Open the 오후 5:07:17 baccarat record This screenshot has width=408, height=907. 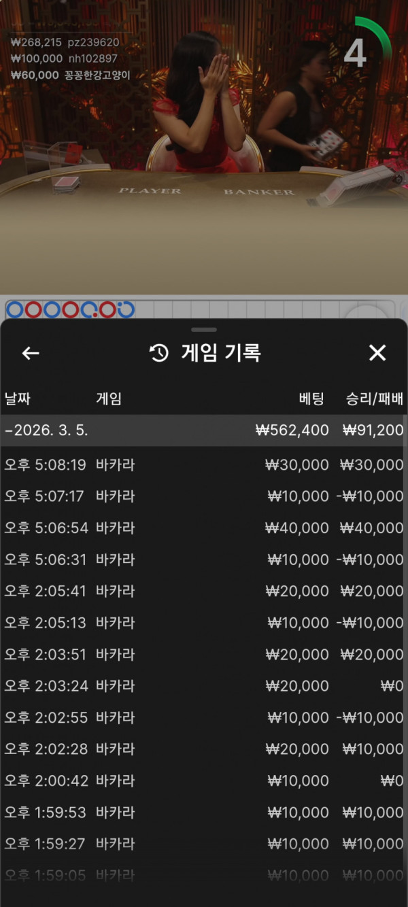(204, 496)
